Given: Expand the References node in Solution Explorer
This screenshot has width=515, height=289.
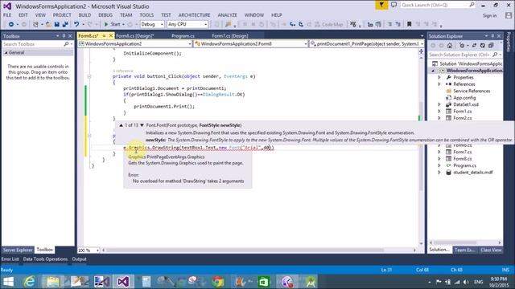Looking at the screenshot, I should [439, 84].
